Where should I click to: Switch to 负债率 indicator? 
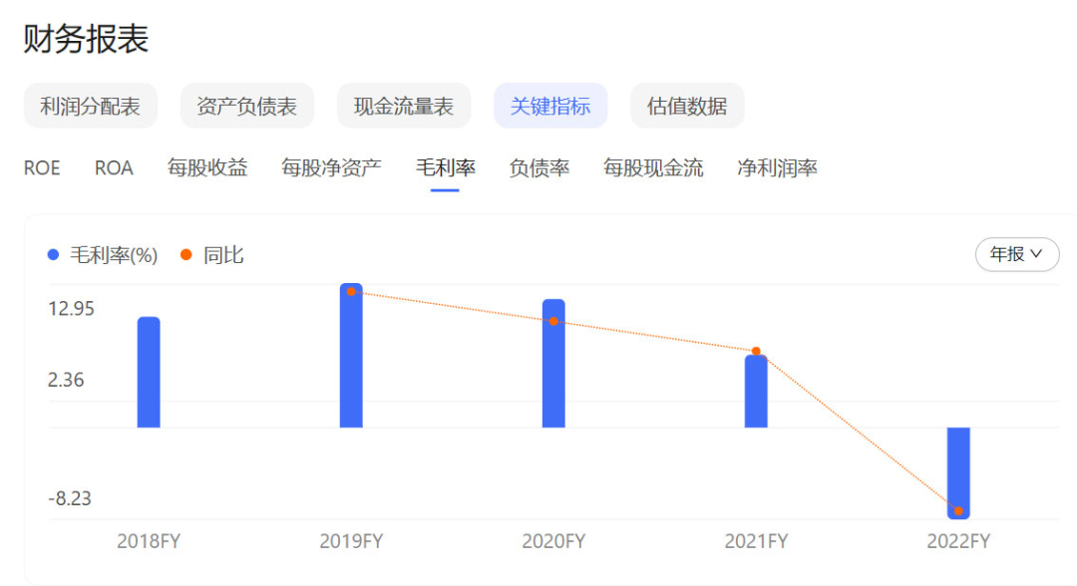pyautogui.click(x=539, y=168)
